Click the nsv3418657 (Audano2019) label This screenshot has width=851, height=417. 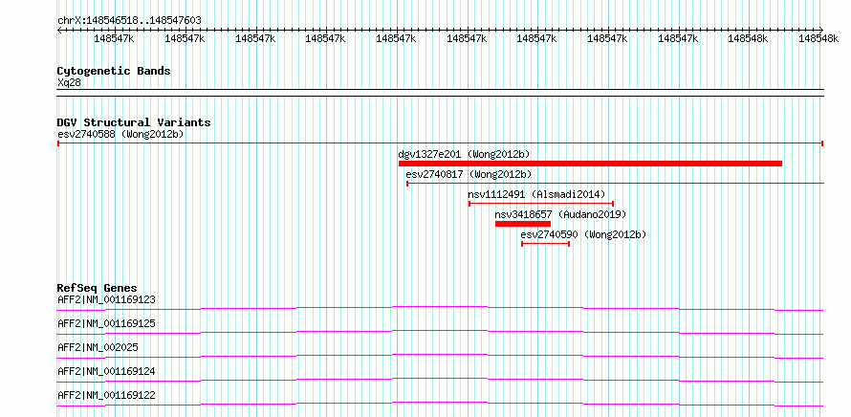pos(560,214)
